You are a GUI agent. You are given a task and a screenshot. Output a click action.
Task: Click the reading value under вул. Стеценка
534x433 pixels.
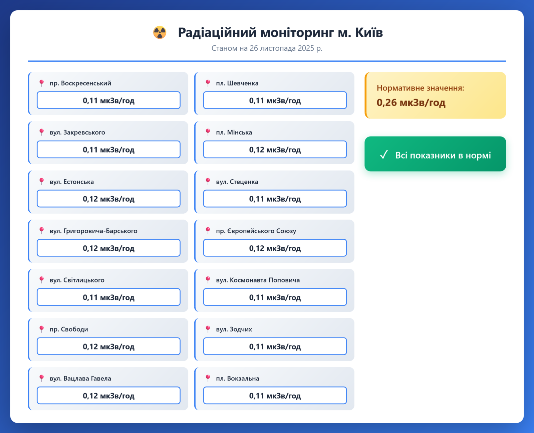(275, 199)
